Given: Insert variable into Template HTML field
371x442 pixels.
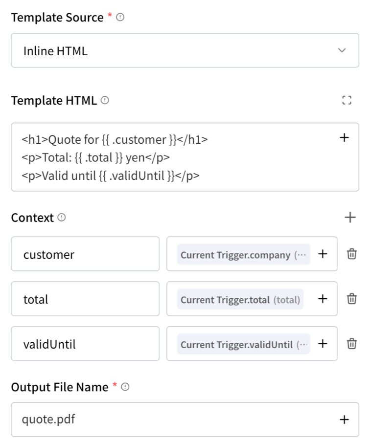Looking at the screenshot, I should [x=344, y=137].
